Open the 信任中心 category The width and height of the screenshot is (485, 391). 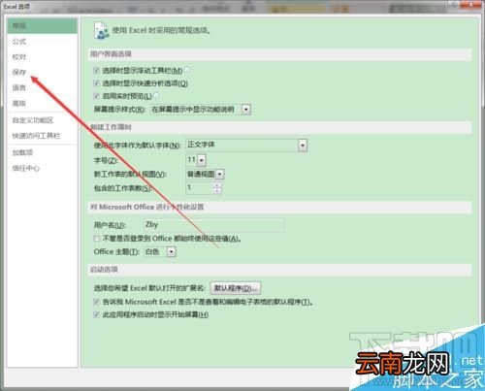pyautogui.click(x=26, y=168)
